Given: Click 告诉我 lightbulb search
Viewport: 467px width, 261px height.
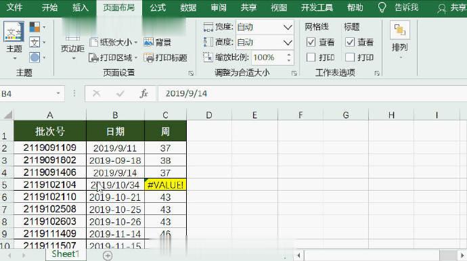Looking at the screenshot, I should [x=399, y=7].
